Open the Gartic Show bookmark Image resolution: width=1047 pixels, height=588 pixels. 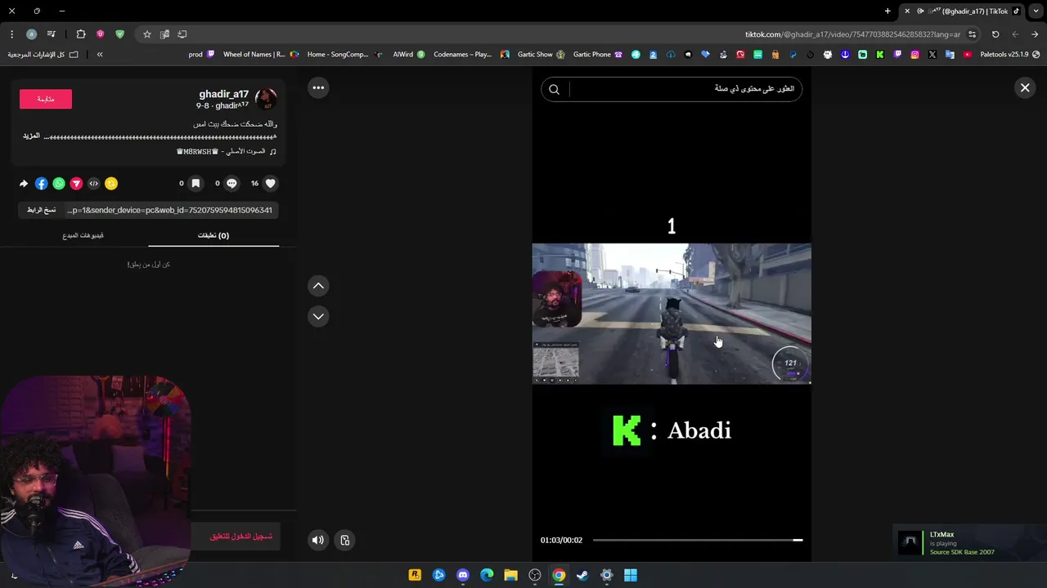coord(541,55)
